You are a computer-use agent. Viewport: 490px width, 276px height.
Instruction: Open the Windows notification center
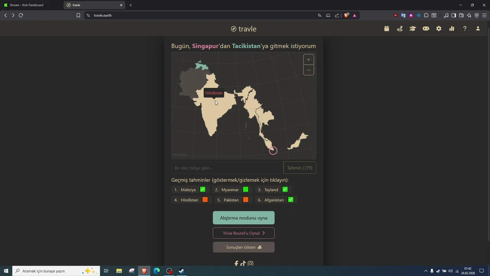pos(482,271)
